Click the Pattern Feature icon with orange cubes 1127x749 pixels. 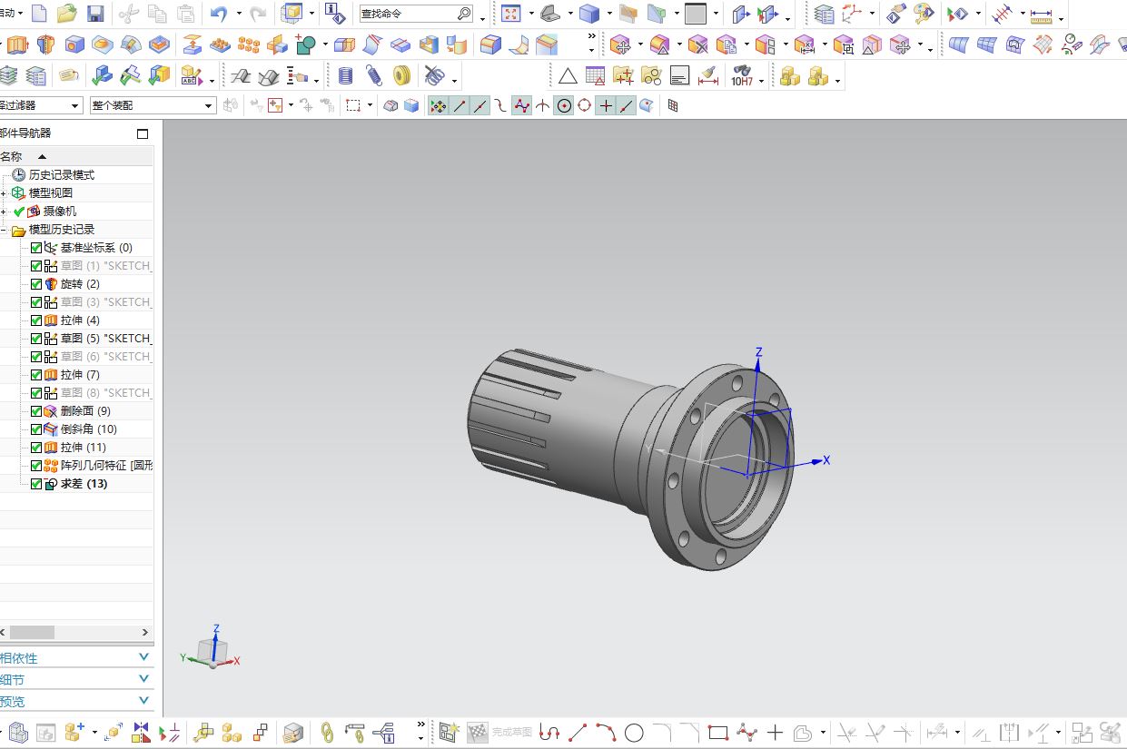click(248, 44)
